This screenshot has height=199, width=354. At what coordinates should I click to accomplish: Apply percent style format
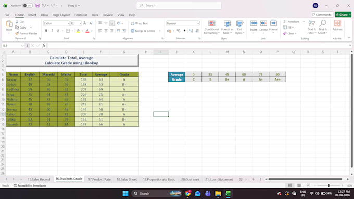(179, 31)
